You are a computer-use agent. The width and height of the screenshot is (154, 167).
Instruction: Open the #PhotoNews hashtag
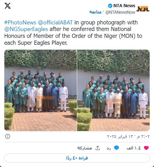tap(20, 23)
